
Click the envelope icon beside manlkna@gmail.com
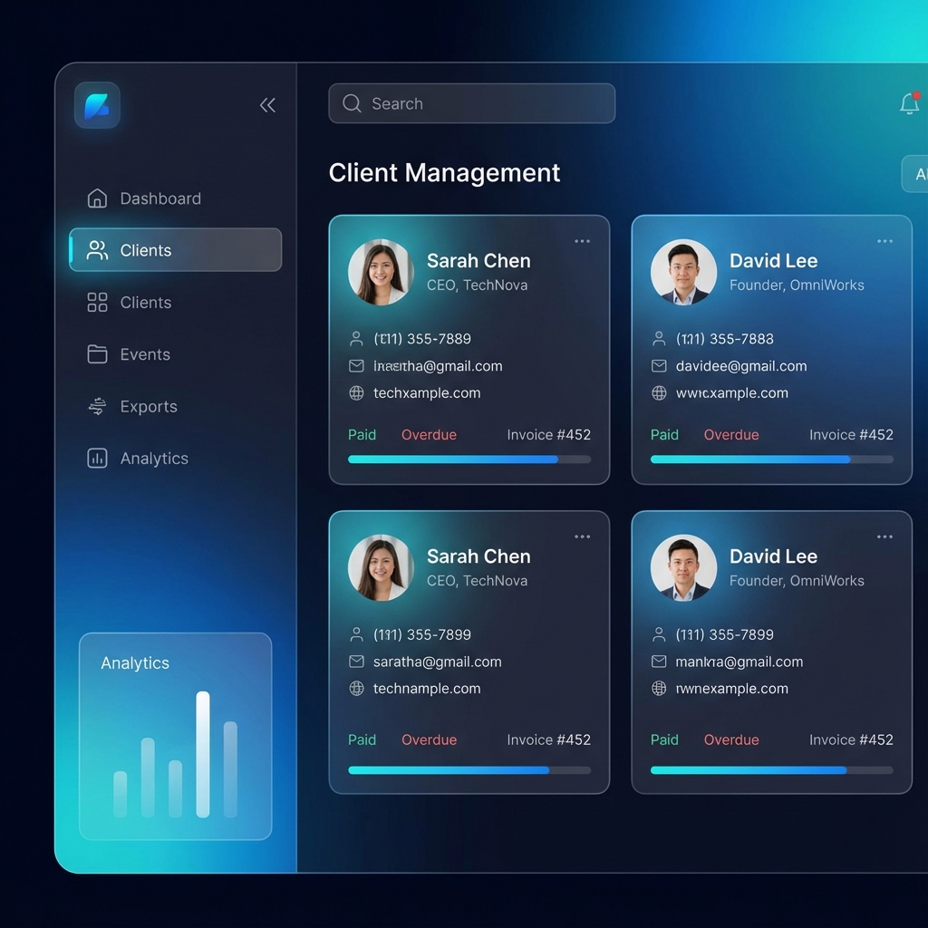point(659,662)
